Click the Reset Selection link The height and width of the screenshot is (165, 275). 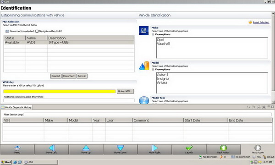[261, 22]
